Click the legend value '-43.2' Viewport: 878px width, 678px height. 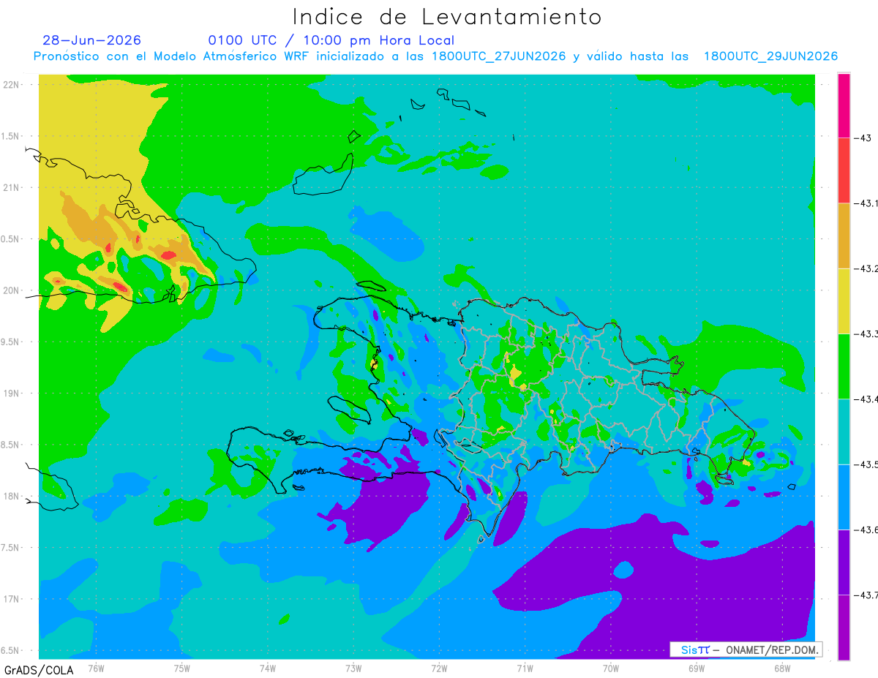(866, 268)
